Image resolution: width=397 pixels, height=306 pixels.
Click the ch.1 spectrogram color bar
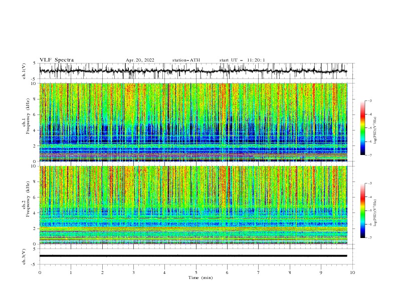click(x=362, y=128)
